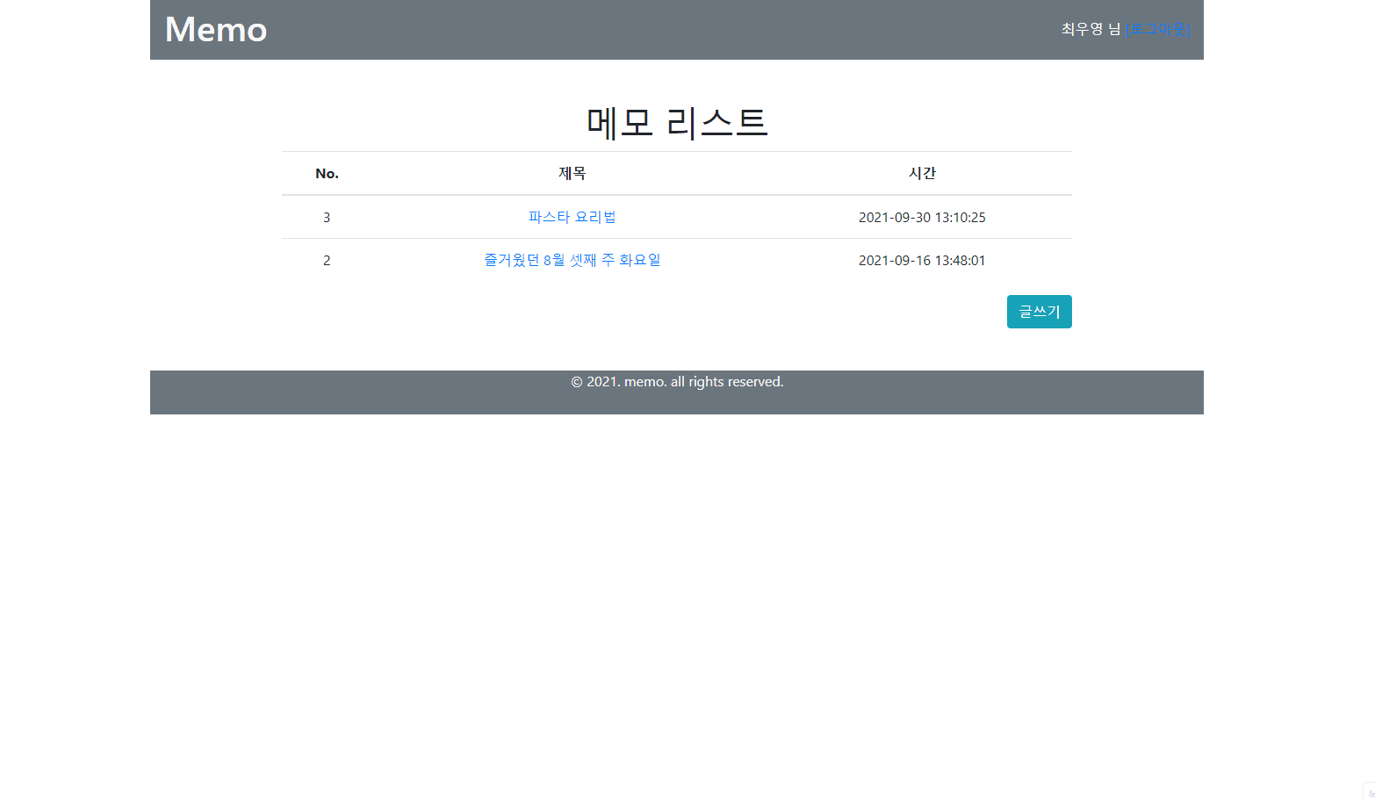Click the copyright footer text
1375x799 pixels.
677,381
